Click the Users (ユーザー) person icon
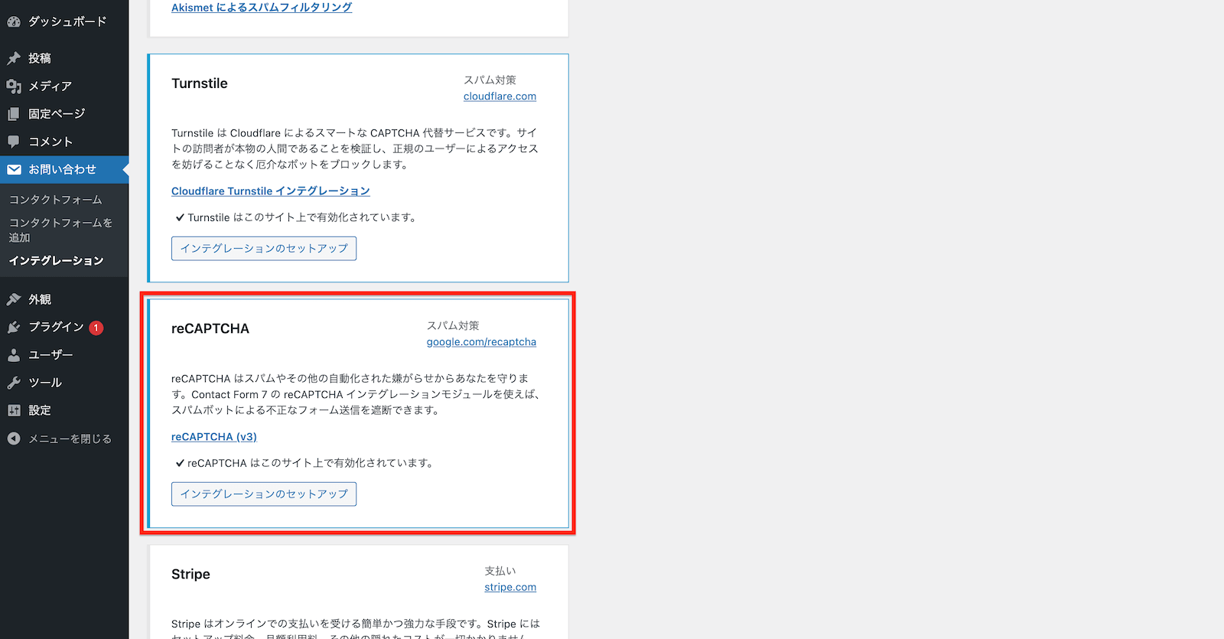 point(14,355)
